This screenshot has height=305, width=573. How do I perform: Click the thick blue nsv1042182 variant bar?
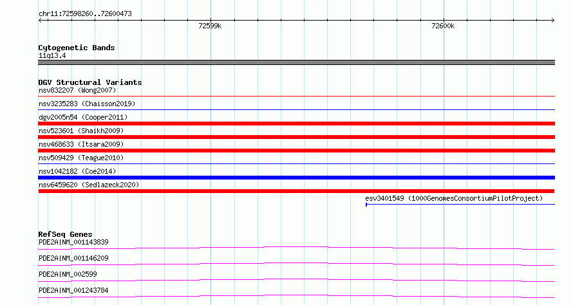pos(296,178)
